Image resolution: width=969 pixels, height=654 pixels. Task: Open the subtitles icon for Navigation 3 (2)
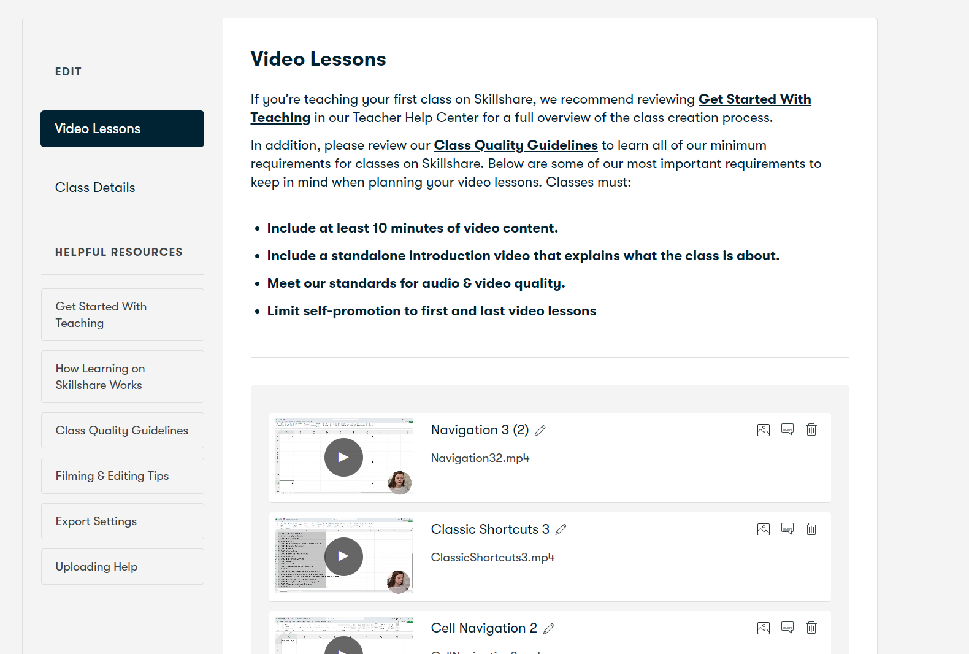point(787,429)
